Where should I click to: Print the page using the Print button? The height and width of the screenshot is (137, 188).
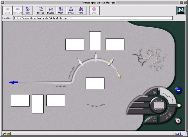coord(71,10)
